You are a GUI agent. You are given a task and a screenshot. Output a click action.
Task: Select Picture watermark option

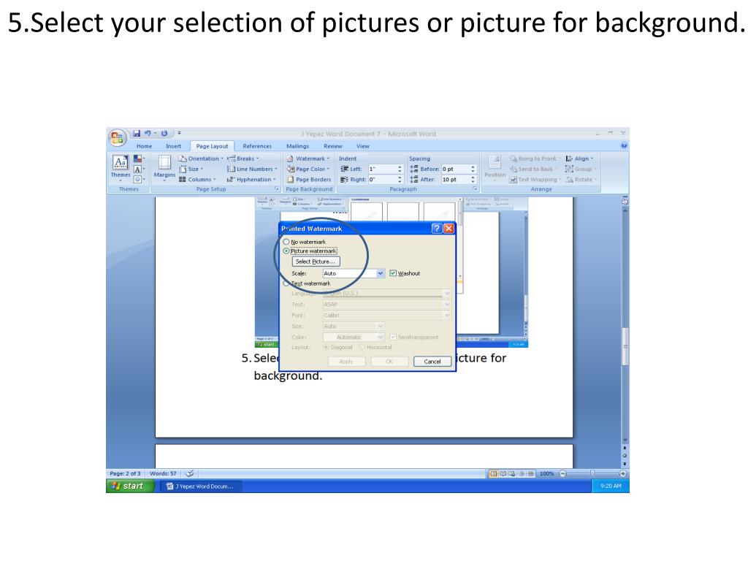[x=286, y=251]
